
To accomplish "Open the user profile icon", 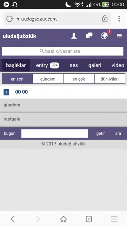I will click(74, 36).
